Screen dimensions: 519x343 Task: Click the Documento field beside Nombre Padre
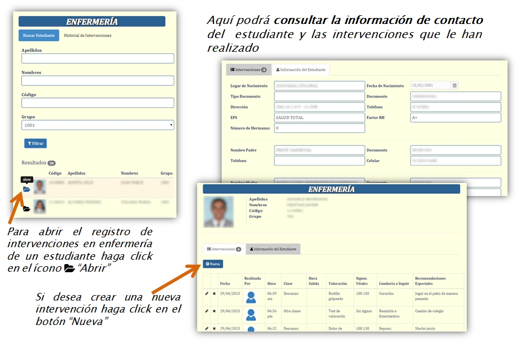[x=456, y=150]
